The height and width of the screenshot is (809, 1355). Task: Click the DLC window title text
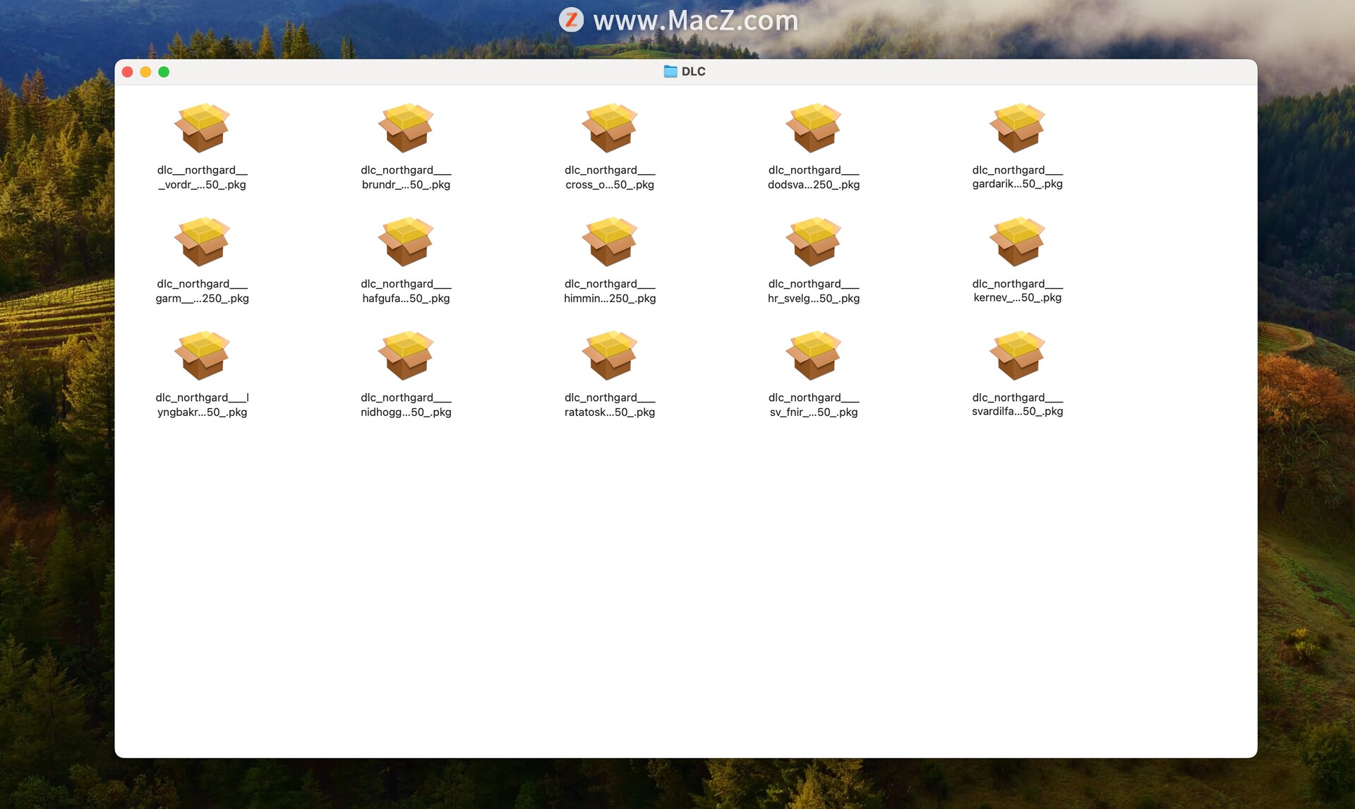[x=694, y=71]
